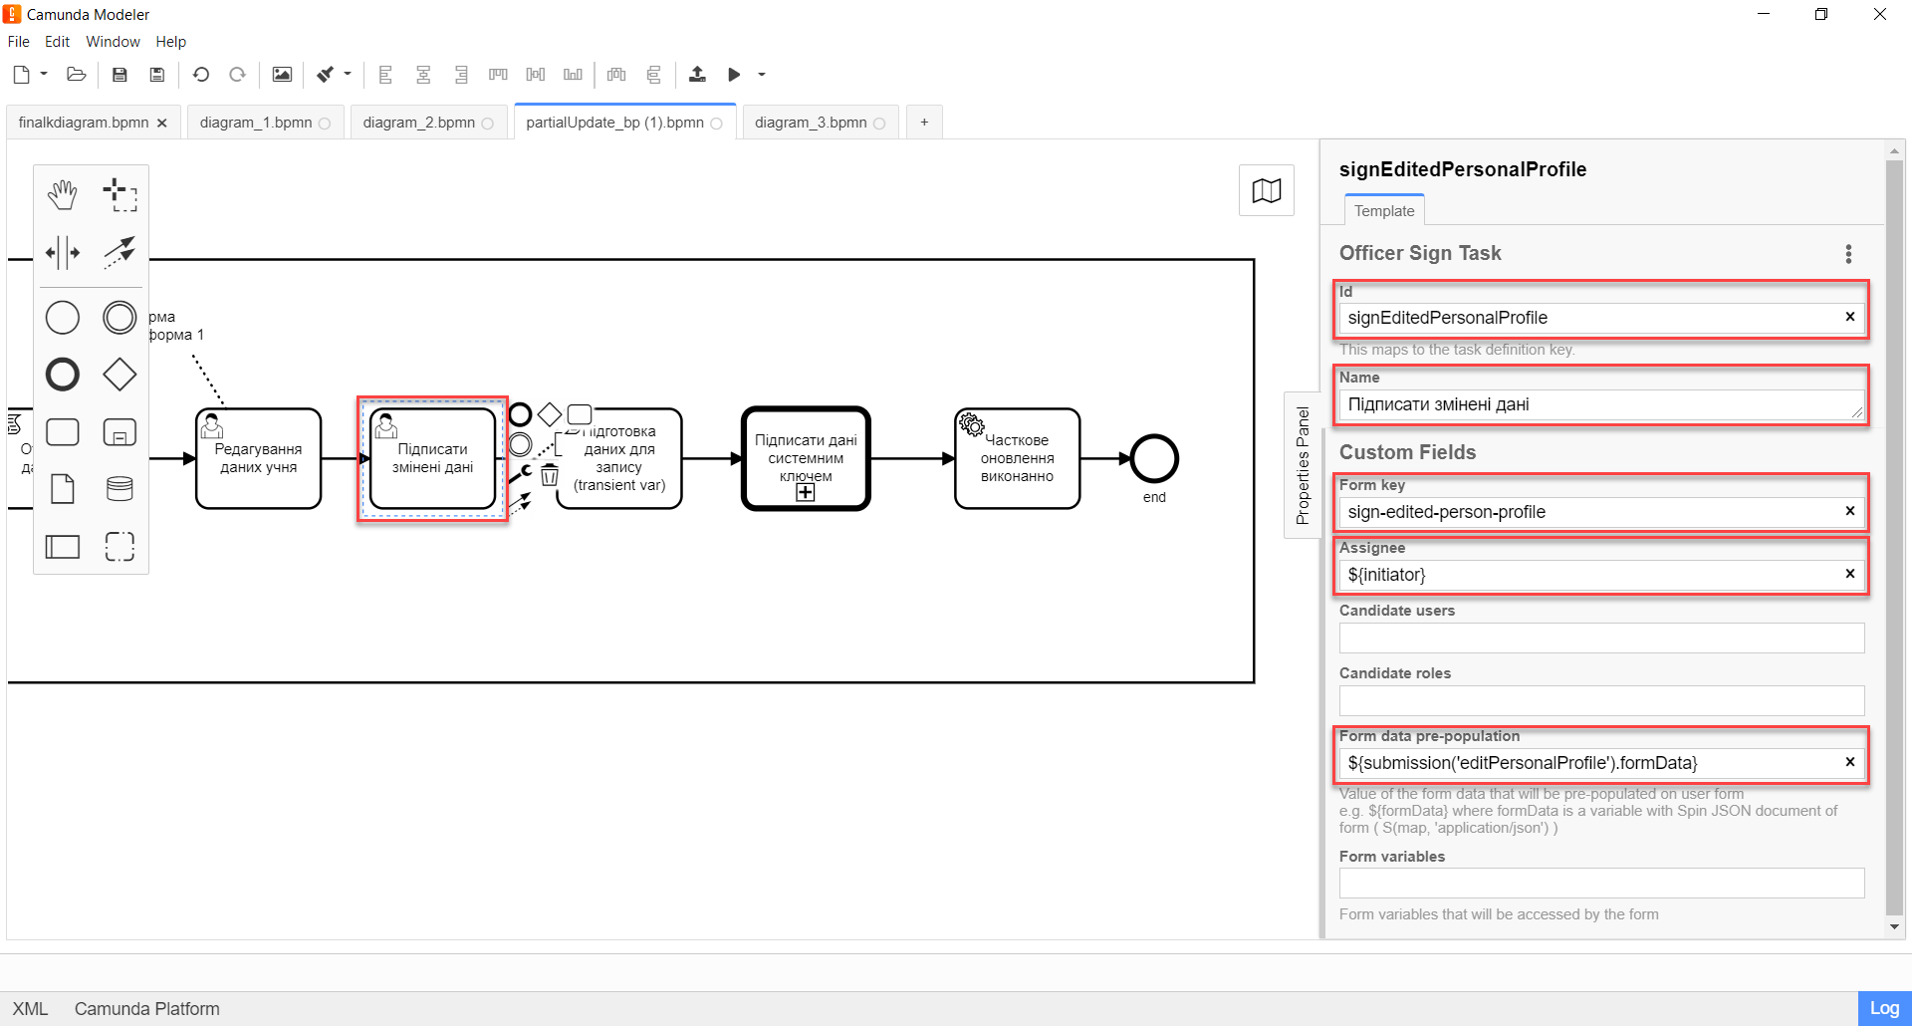Save diagram as new file

coord(157,74)
